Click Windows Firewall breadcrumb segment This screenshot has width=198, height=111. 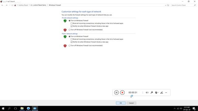(55, 5)
